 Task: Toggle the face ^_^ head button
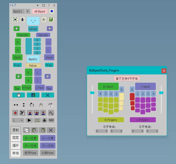(x=33, y=21)
